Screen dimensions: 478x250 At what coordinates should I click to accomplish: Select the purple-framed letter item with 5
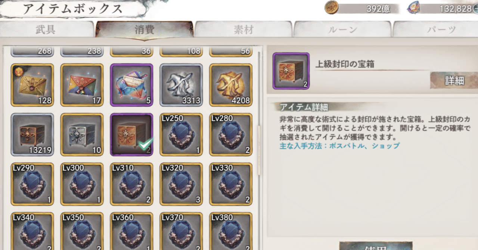pyautogui.click(x=131, y=85)
